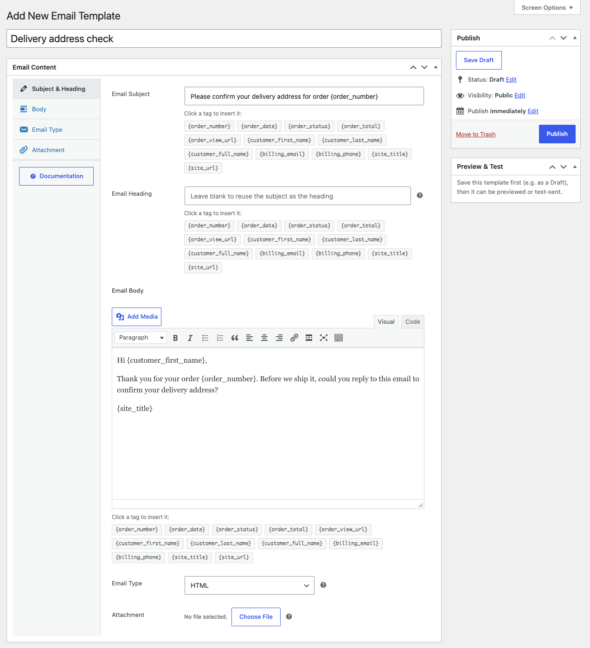
Task: Insert Read More tag icon
Action: pos(309,338)
